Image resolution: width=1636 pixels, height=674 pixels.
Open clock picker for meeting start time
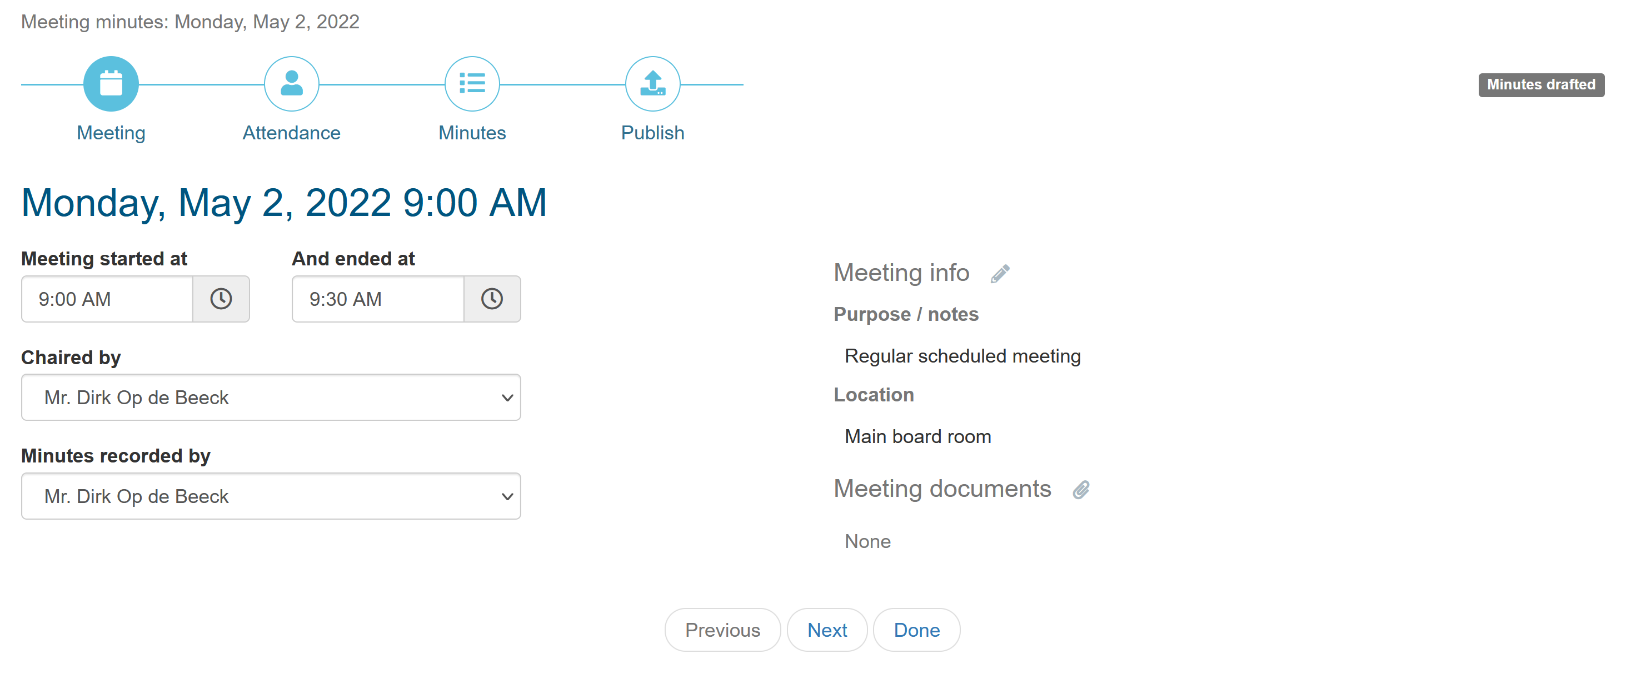[x=221, y=299]
